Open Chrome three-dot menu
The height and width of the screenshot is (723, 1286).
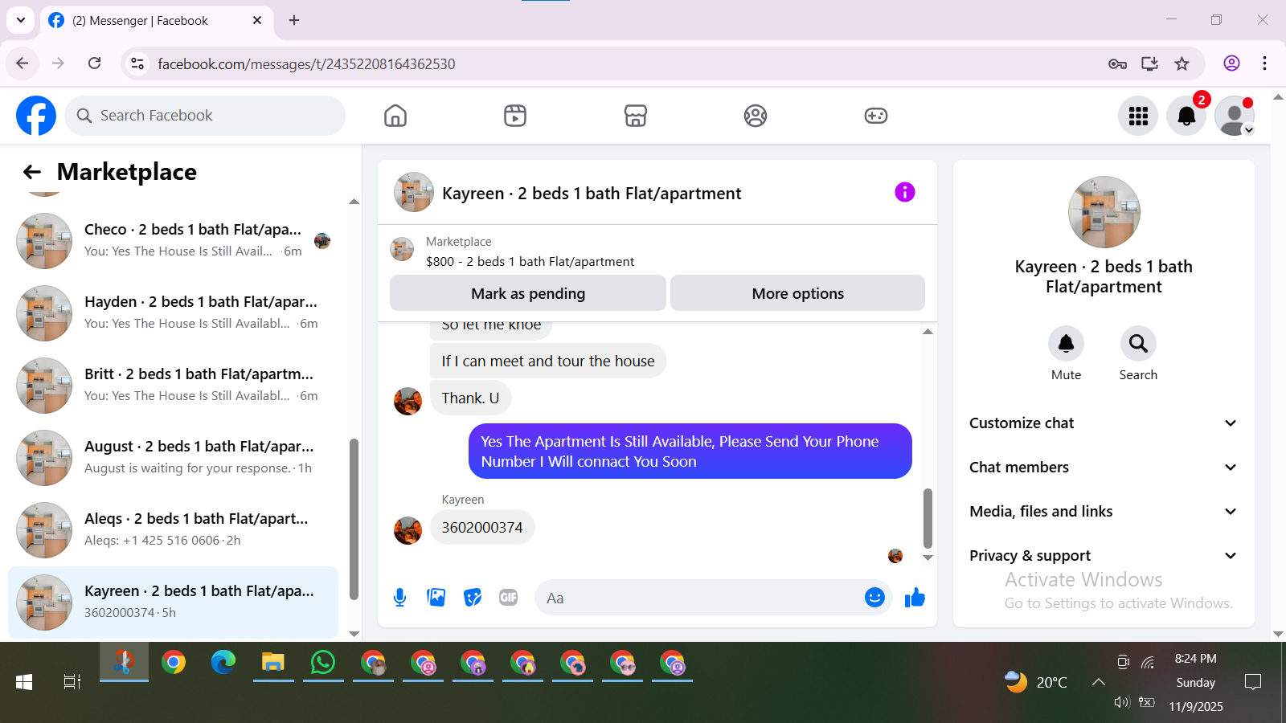pos(1264,63)
